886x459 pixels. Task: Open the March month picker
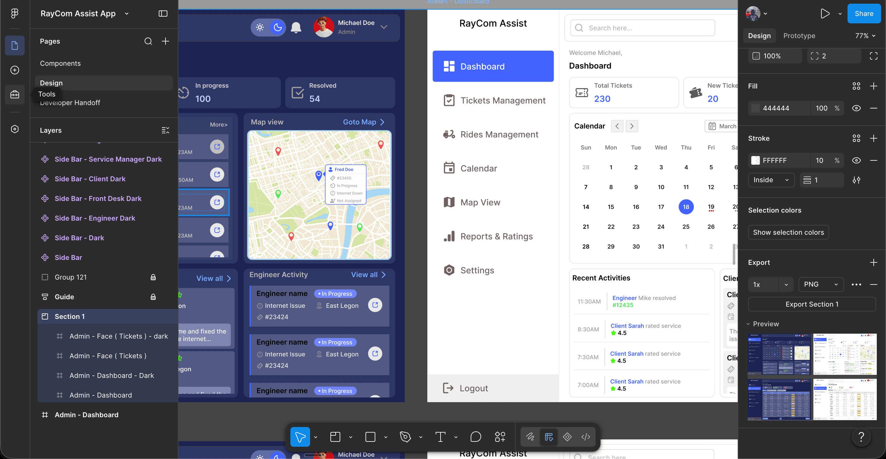click(x=722, y=126)
